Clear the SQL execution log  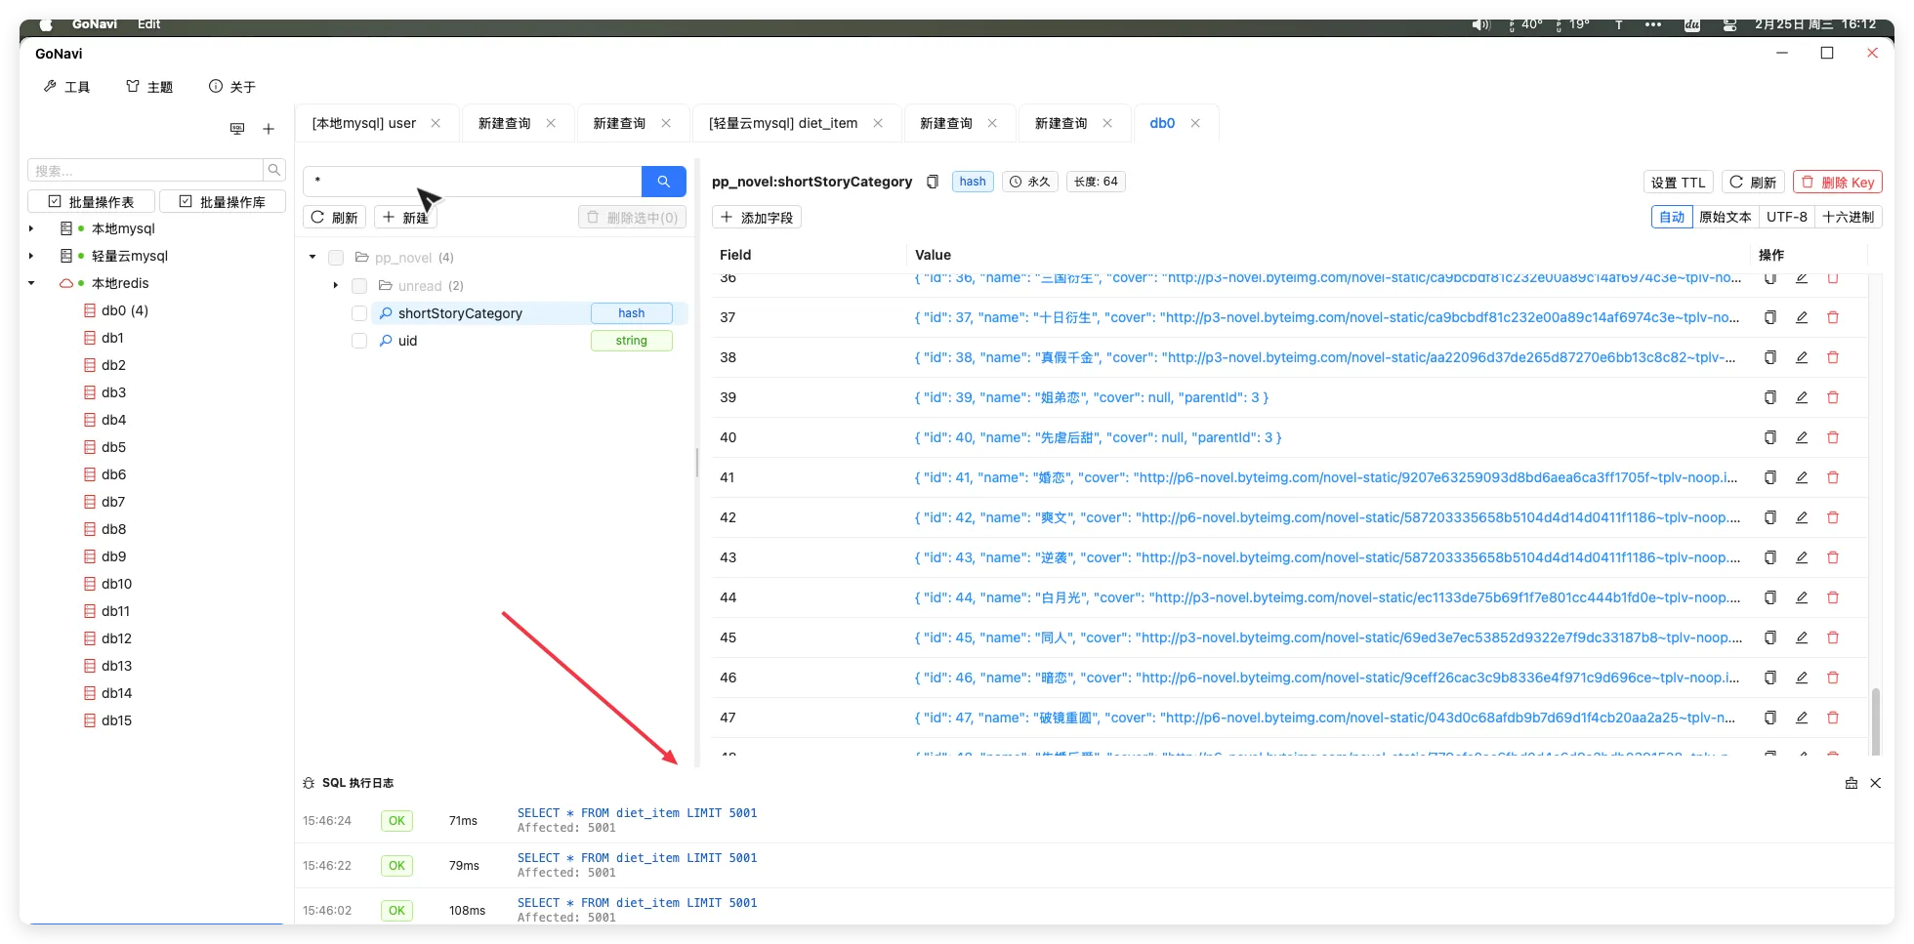pos(1851,783)
